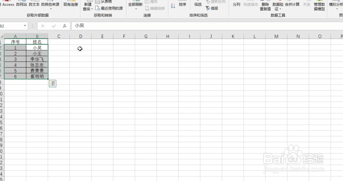The width and height of the screenshot is (343, 181).
Task: Click the formula bar Cancel X icon
Action: click(x=43, y=26)
